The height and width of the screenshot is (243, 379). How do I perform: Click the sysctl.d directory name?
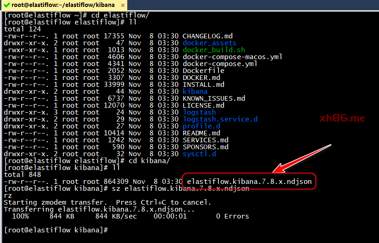[199, 154]
